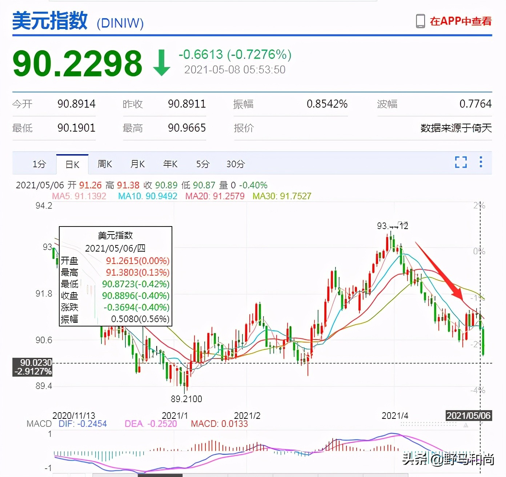
Task: Enter fullscreen chart mode
Action: pos(461,163)
